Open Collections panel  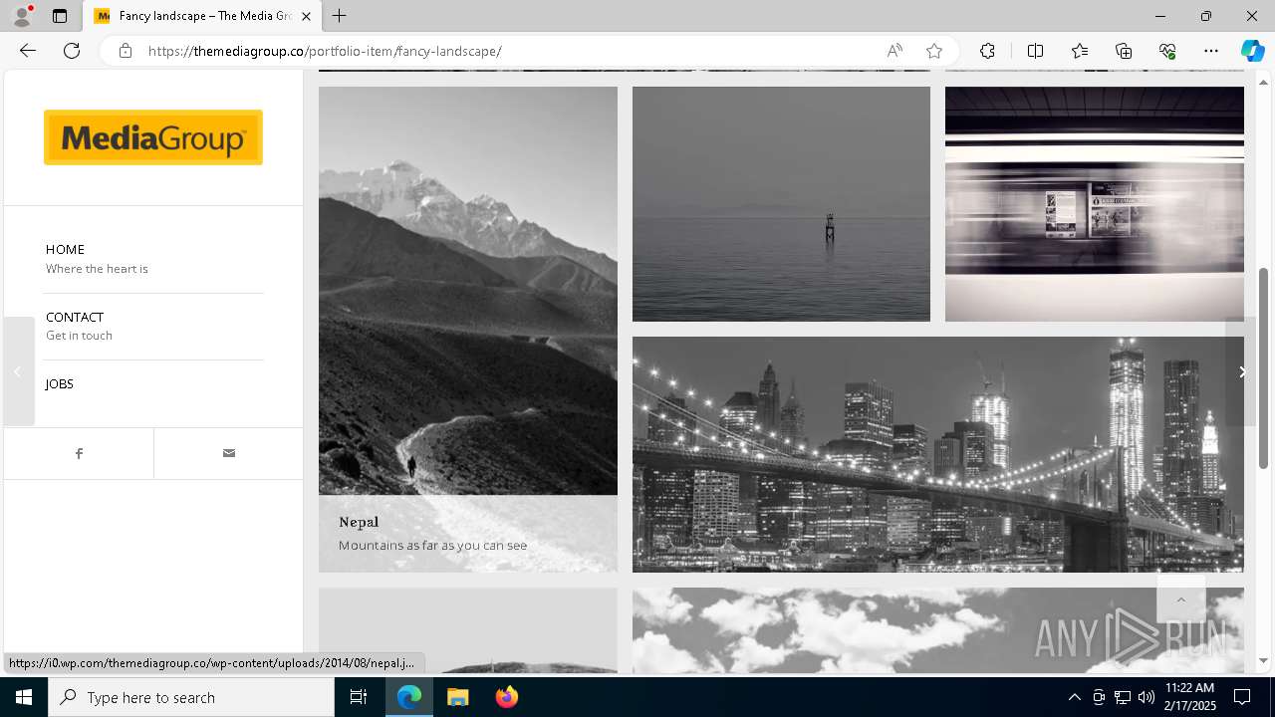coord(1124,51)
